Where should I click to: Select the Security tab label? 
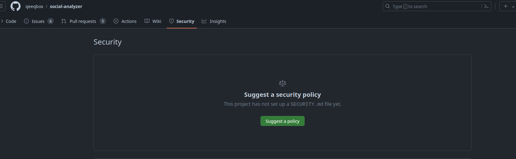(x=185, y=21)
